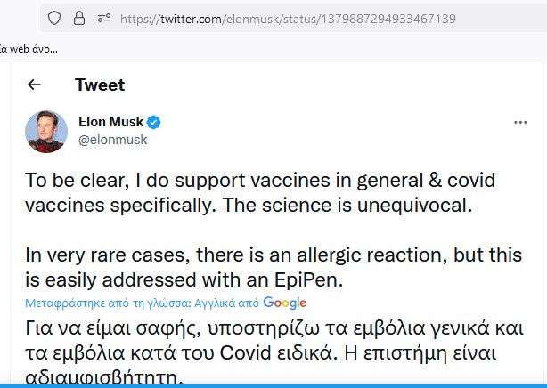Open the three-dot tweet options menu
Viewport: 547px width, 388px height.
[520, 122]
